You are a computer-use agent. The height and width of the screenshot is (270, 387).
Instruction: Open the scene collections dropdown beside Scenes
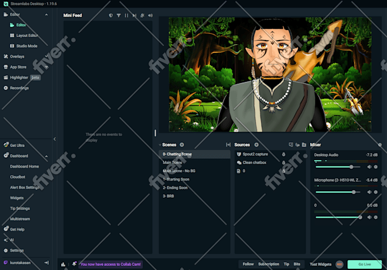point(160,145)
